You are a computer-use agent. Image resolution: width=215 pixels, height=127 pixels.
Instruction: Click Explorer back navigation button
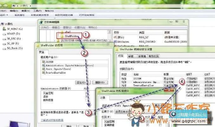tap(1, 6)
